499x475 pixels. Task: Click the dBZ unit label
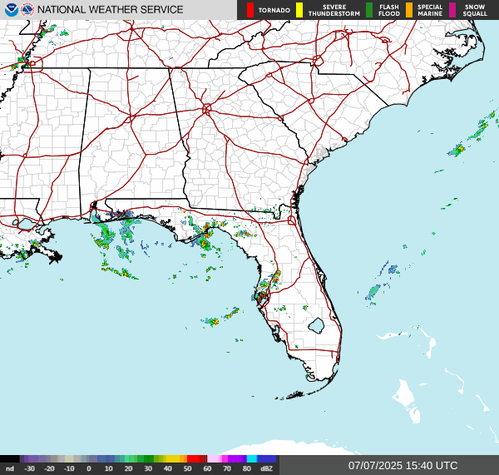tap(266, 468)
